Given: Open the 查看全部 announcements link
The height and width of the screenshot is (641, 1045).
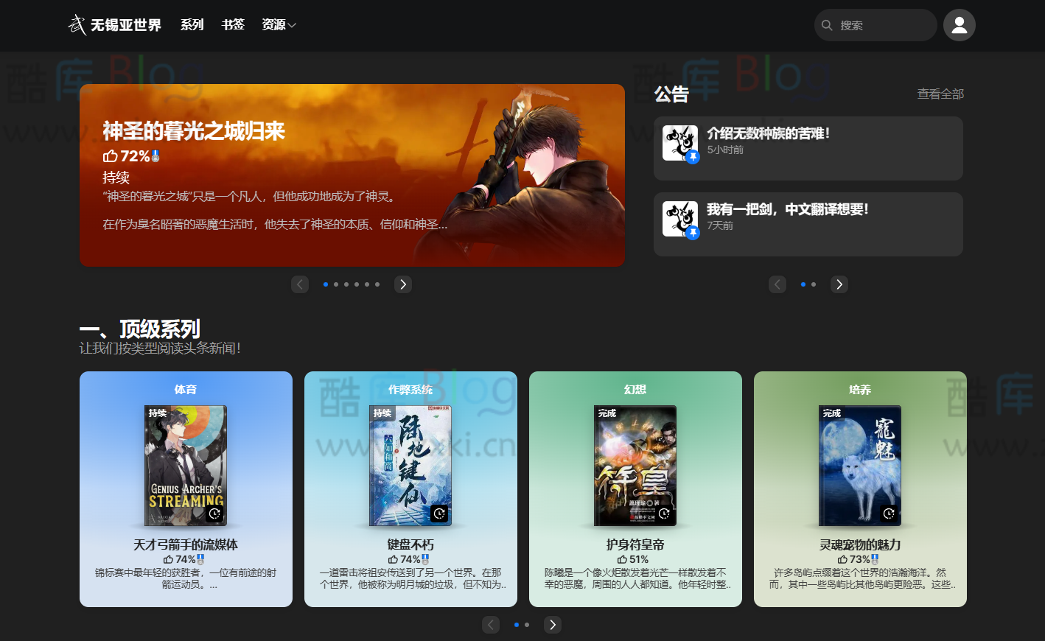Looking at the screenshot, I should tap(940, 94).
